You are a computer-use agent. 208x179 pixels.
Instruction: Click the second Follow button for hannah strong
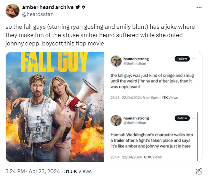point(182,118)
